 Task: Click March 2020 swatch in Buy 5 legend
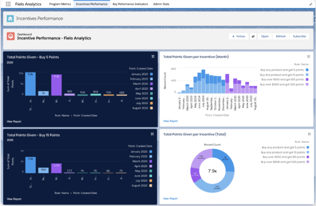(x=151, y=84)
